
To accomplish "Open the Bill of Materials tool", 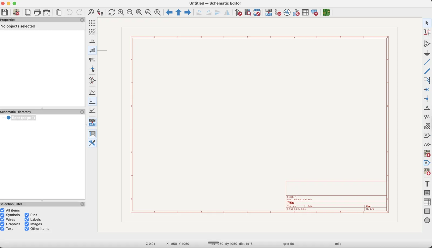I will click(x=315, y=12).
